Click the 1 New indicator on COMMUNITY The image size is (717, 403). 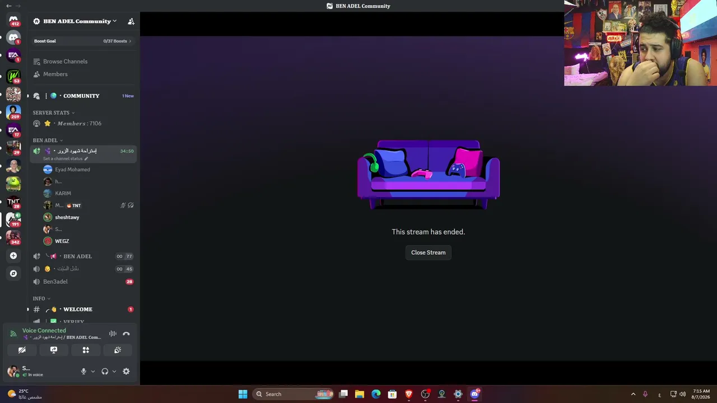click(128, 96)
